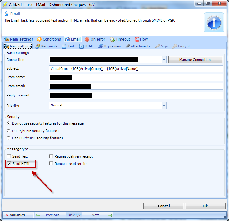Click the Ok button
This screenshot has width=229, height=221.
[x=205, y=206]
